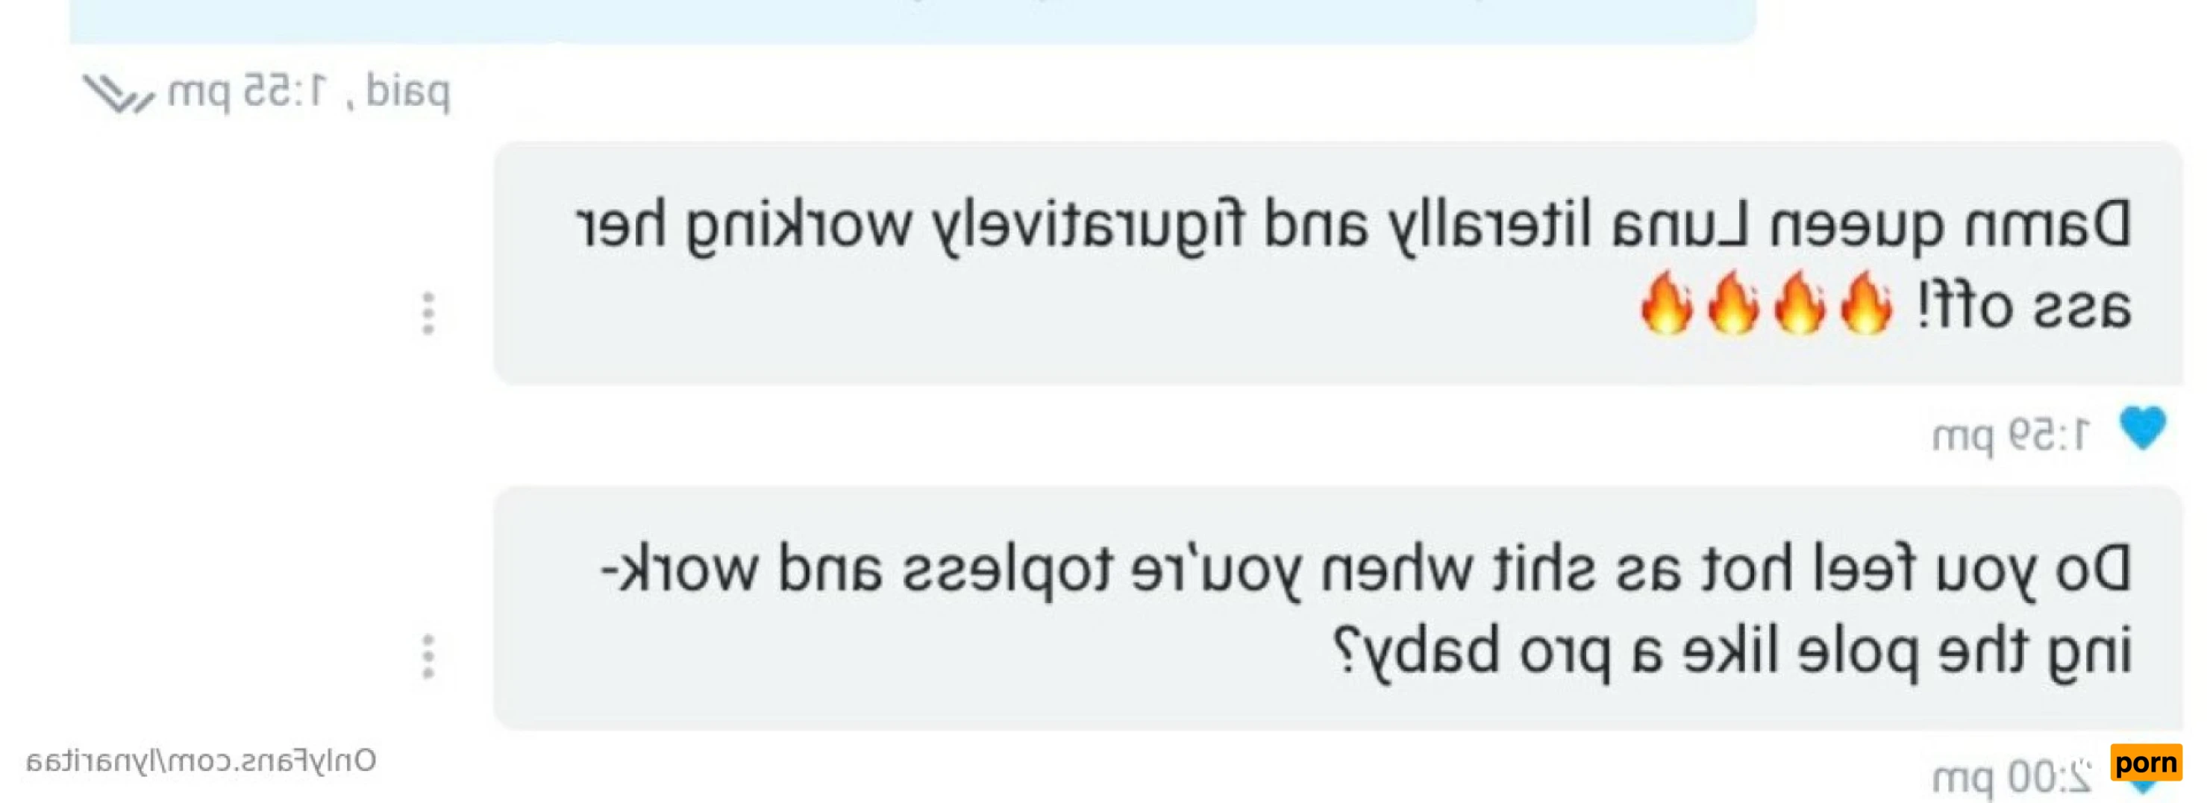Click the orange logo badge in the corner
2207x803 pixels.
click(2146, 762)
